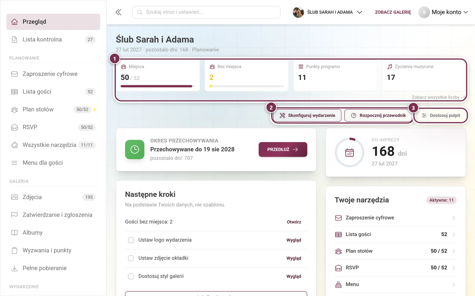Viewport: 475px width, 296px height.
Task: Collapse the sidebar with double-chevron icon
Action: click(118, 12)
